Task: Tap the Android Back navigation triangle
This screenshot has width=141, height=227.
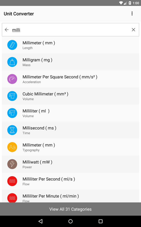Action: pos(40,221)
